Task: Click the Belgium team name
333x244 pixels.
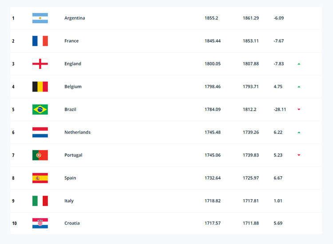Action: point(73,87)
